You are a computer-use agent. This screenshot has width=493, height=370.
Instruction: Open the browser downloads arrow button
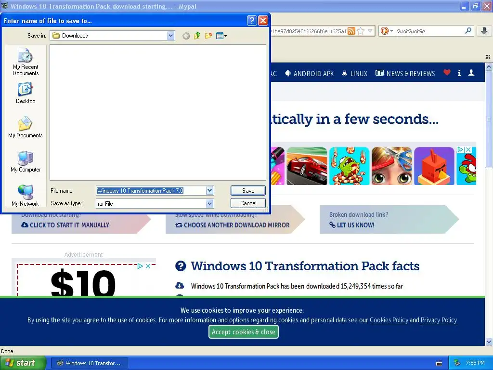pyautogui.click(x=484, y=31)
